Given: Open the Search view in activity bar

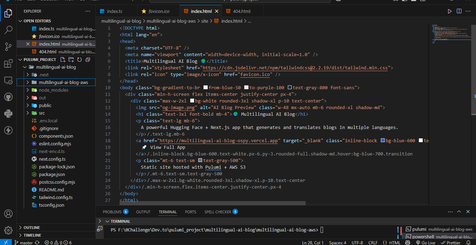Looking at the screenshot, I should click(8, 30).
